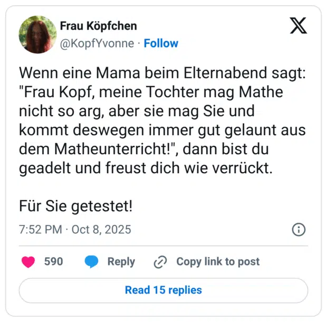Click the blue reply bubble icon
The height and width of the screenshot is (322, 327).
pos(92,262)
